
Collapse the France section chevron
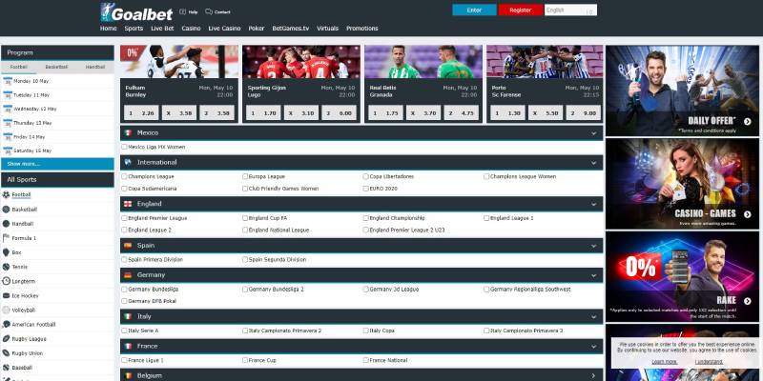click(x=593, y=347)
